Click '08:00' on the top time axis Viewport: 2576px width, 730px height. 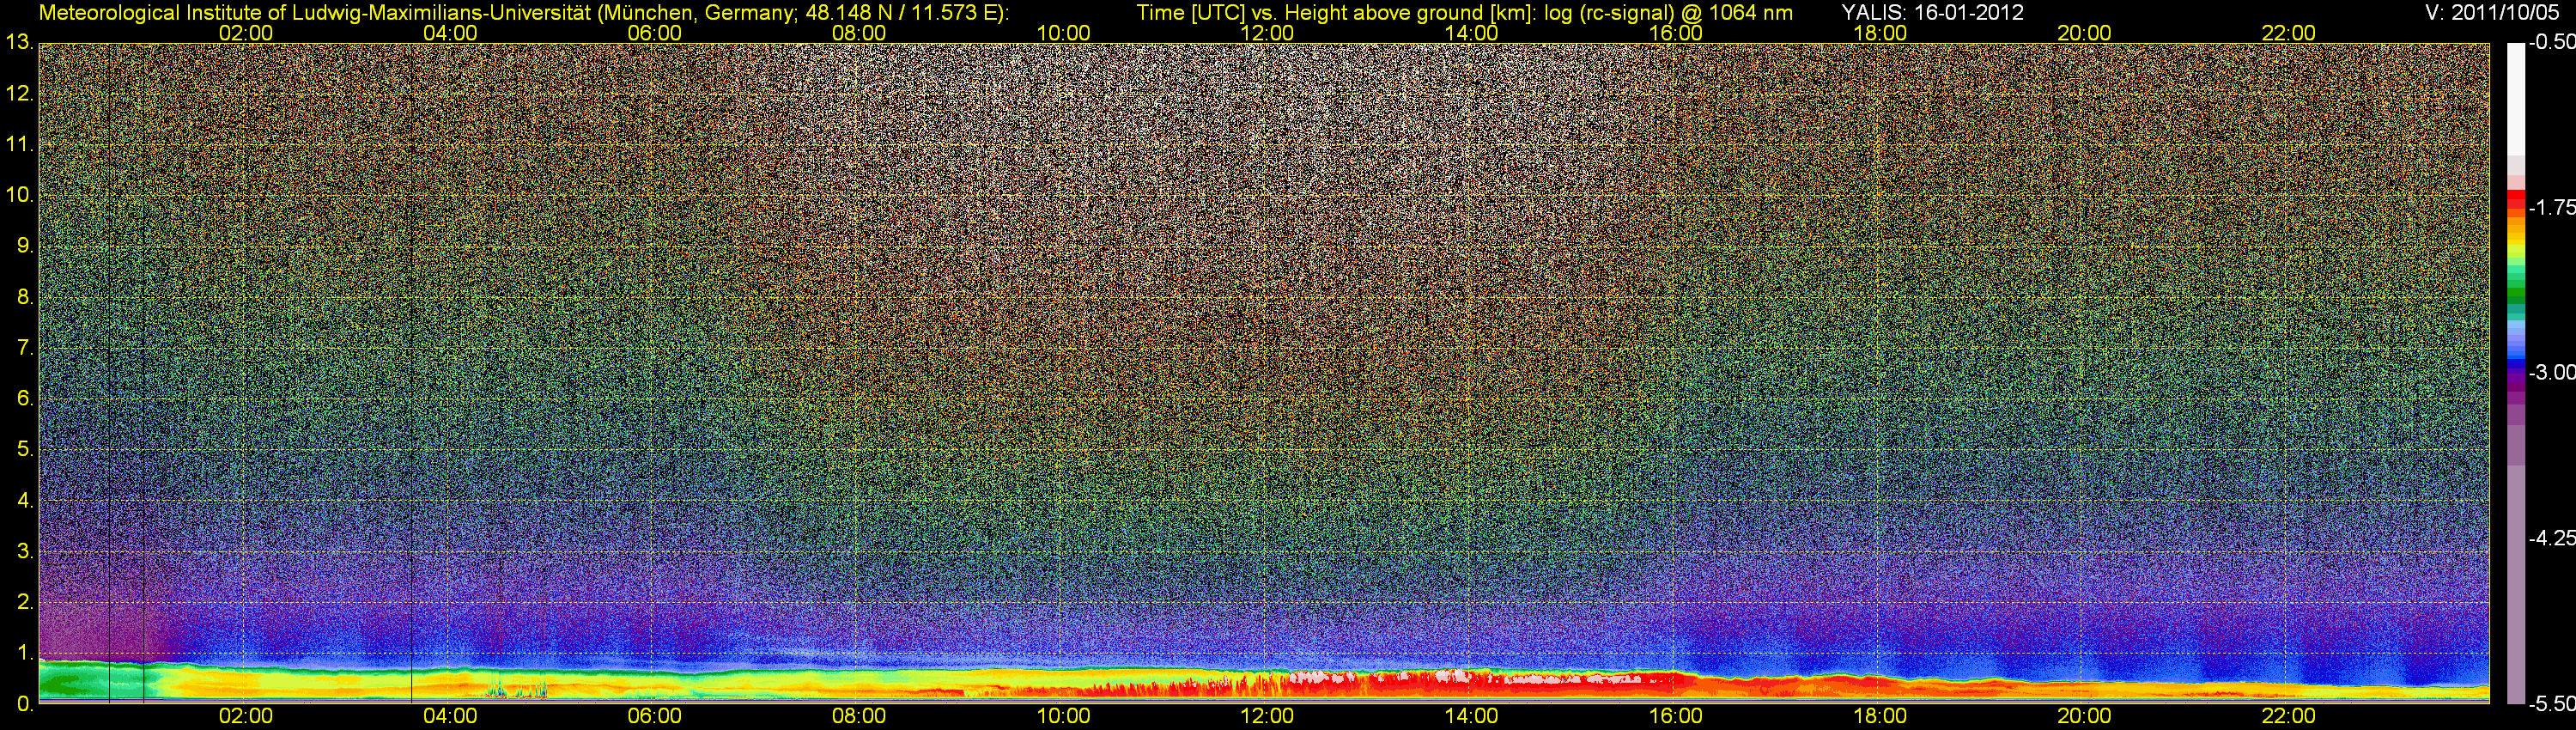tap(859, 33)
